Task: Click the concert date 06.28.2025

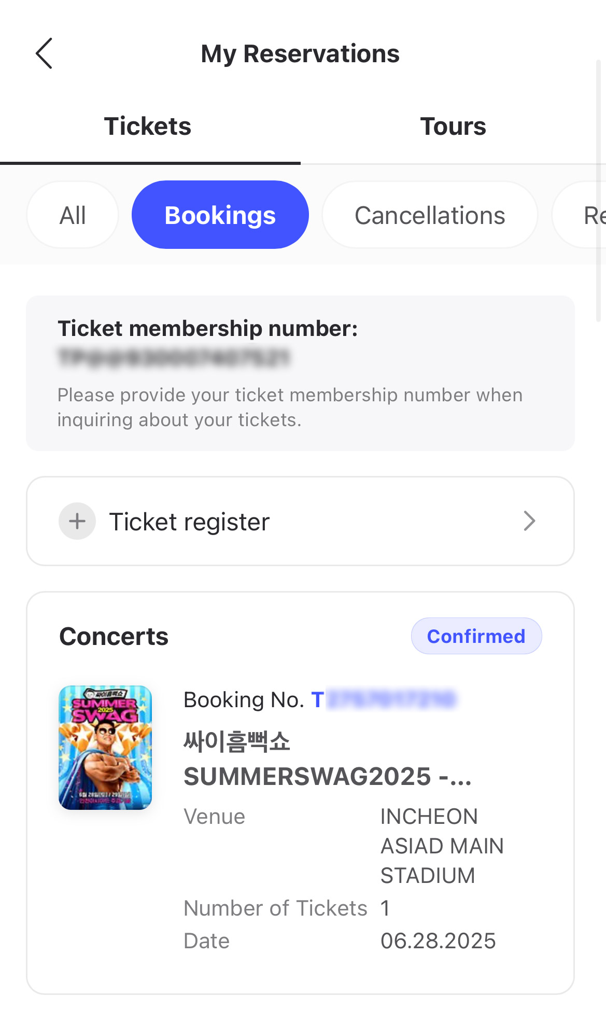Action: click(x=438, y=940)
